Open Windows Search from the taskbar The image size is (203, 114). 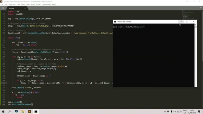pyautogui.click(x=10, y=111)
